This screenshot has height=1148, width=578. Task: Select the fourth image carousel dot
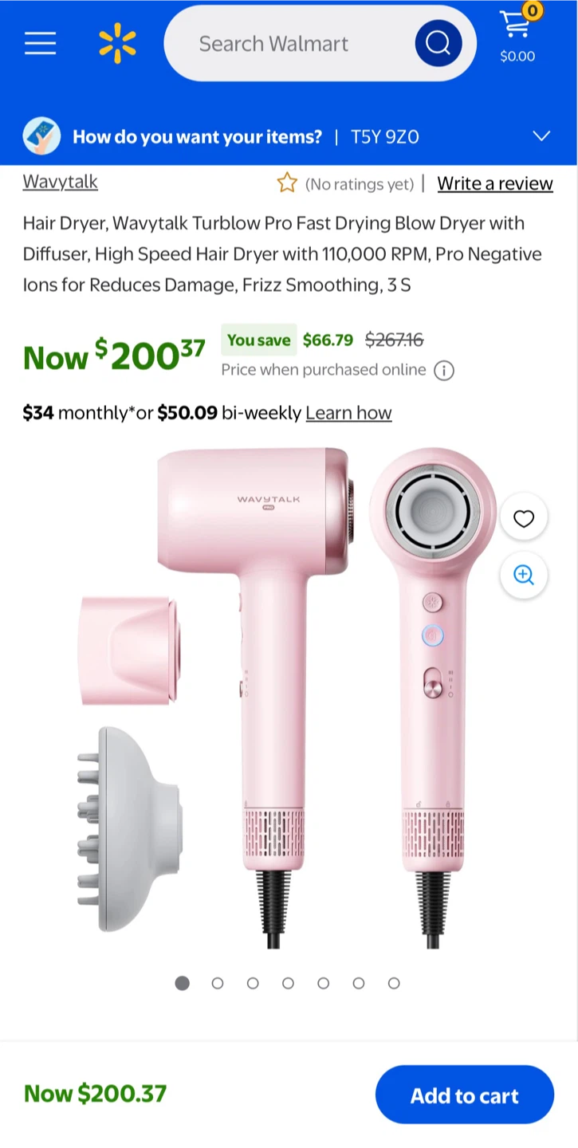click(288, 983)
